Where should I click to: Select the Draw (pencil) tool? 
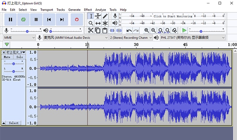click(x=105, y=16)
